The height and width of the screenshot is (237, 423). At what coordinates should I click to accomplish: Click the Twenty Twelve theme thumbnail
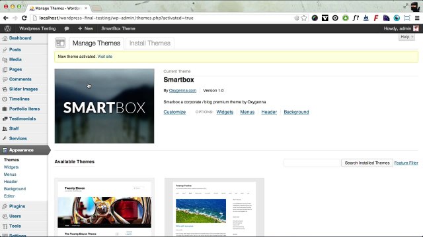pyautogui.click(x=214, y=207)
